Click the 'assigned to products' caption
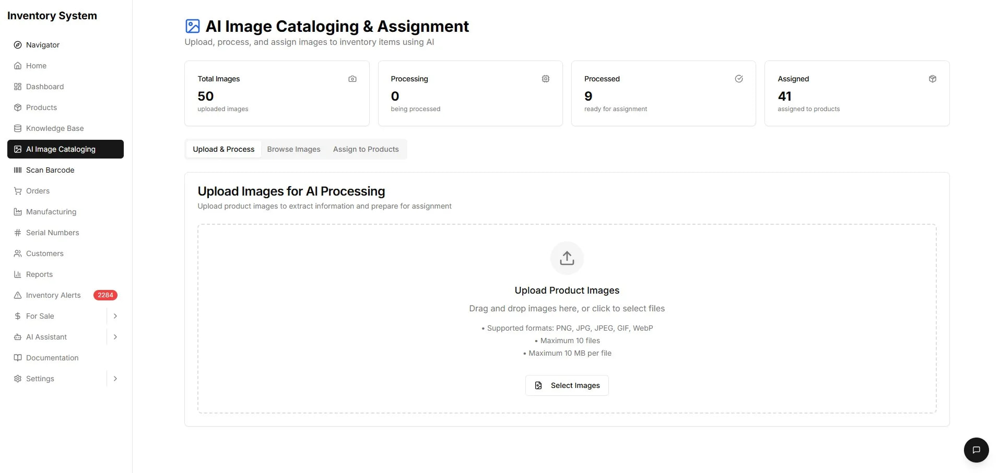 coord(809,109)
